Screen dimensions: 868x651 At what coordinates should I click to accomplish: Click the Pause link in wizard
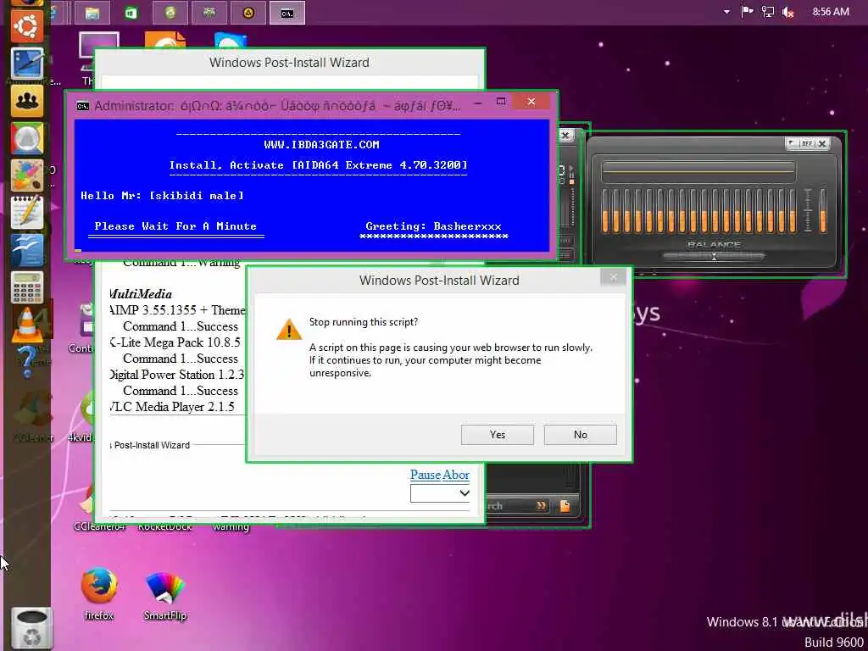coord(426,475)
